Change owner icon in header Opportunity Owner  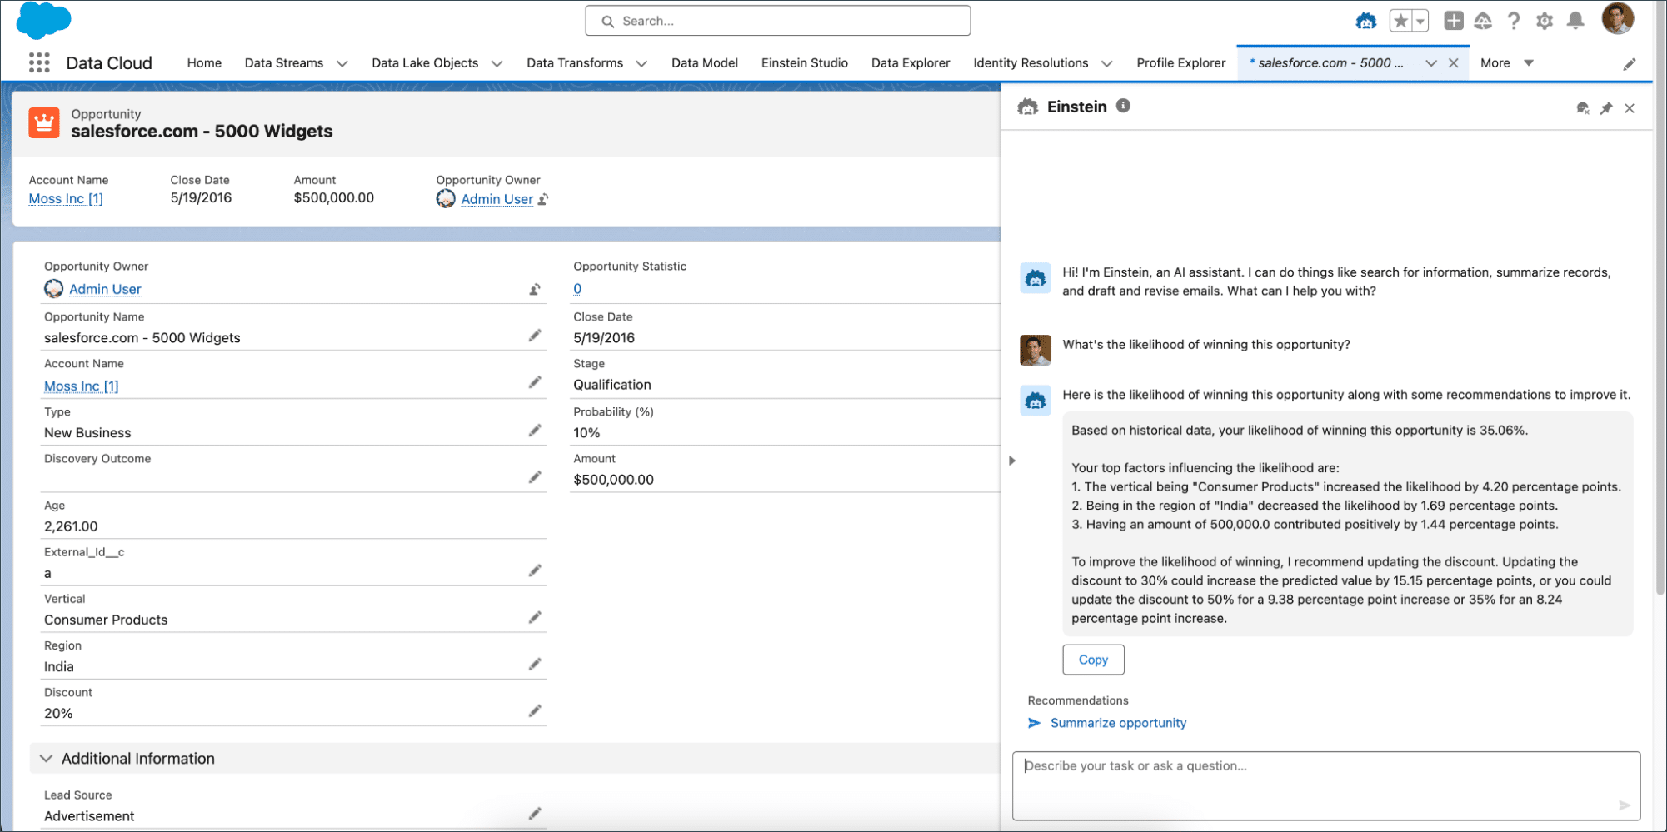click(x=543, y=199)
